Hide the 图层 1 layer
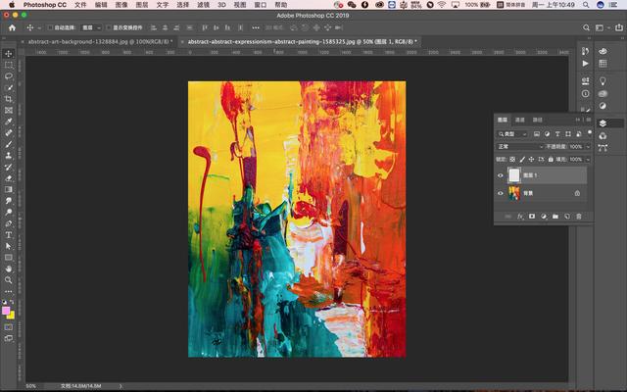Viewport: 627px width, 392px height. pyautogui.click(x=501, y=175)
